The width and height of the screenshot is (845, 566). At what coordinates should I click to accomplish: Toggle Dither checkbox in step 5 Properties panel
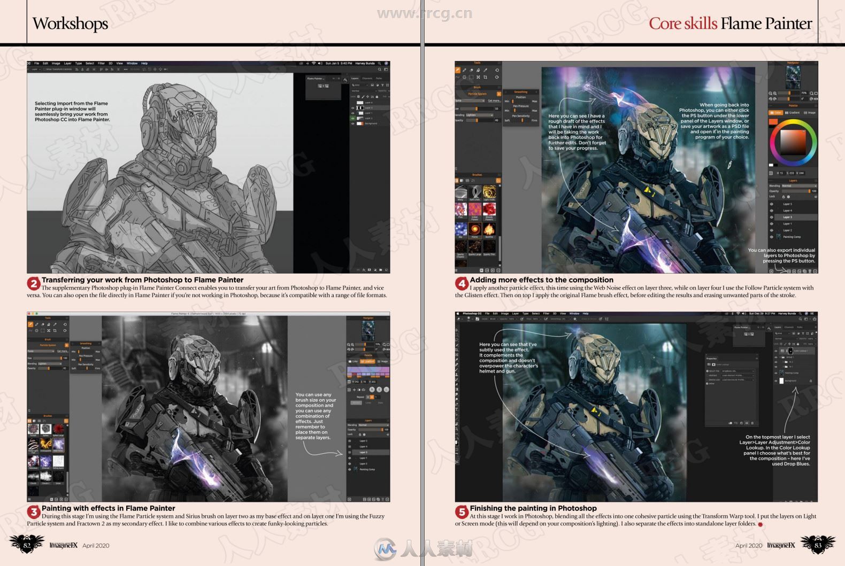[707, 384]
